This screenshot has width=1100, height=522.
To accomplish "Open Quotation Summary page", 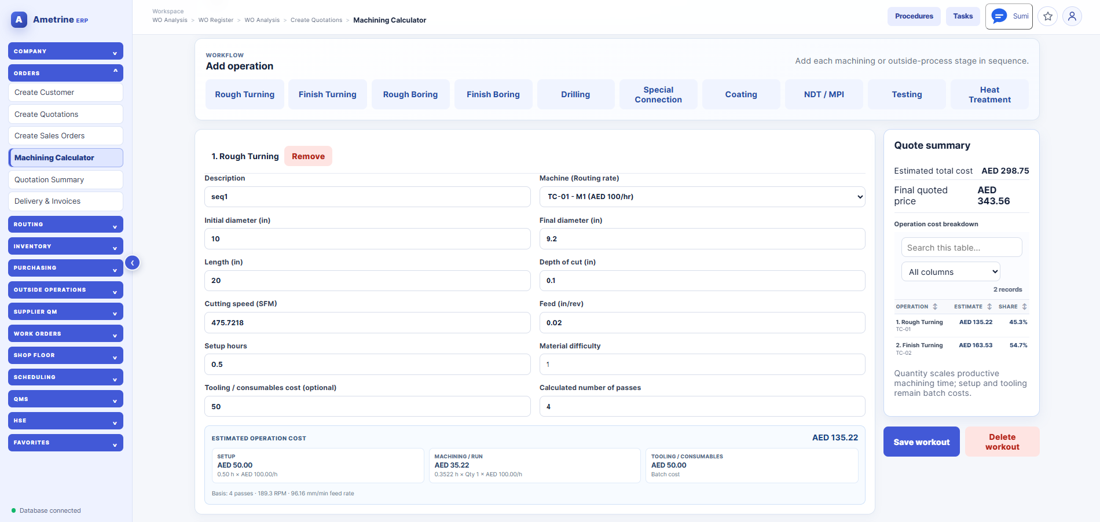I will [65, 179].
